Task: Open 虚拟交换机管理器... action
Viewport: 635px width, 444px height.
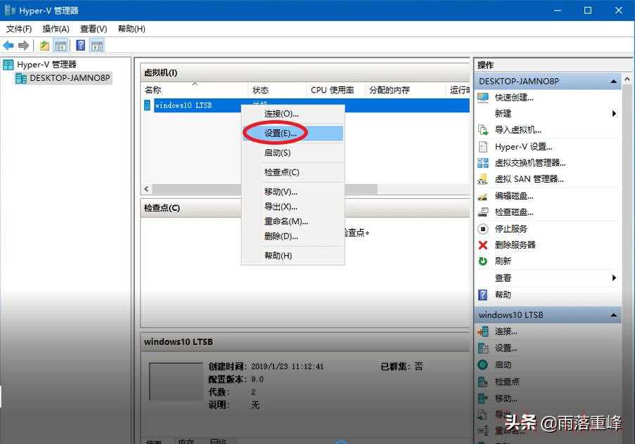Action: 530,163
